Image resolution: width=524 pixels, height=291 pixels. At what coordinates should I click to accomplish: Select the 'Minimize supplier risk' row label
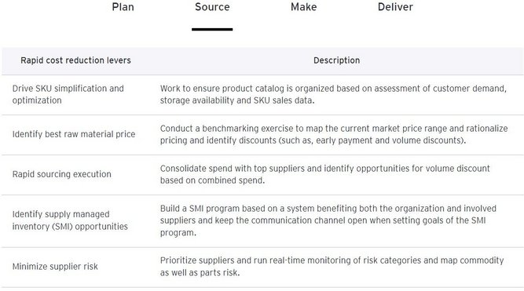55,267
